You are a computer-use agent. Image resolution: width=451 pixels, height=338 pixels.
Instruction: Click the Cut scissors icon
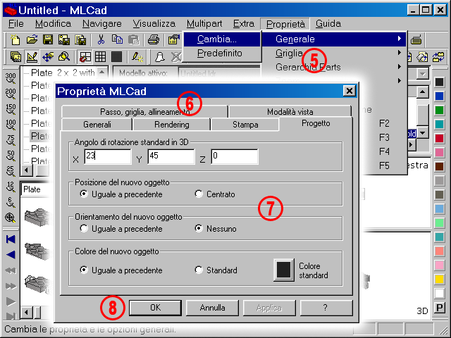pyautogui.click(x=101, y=39)
